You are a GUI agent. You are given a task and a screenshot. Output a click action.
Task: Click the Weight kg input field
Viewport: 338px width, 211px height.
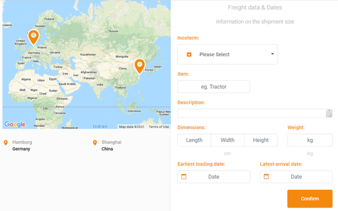click(310, 140)
